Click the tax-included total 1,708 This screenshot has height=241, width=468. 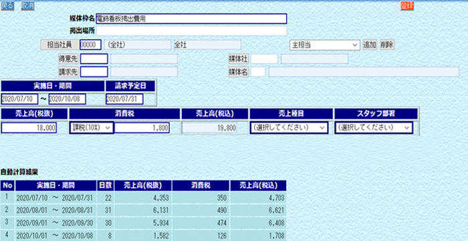[276, 236]
